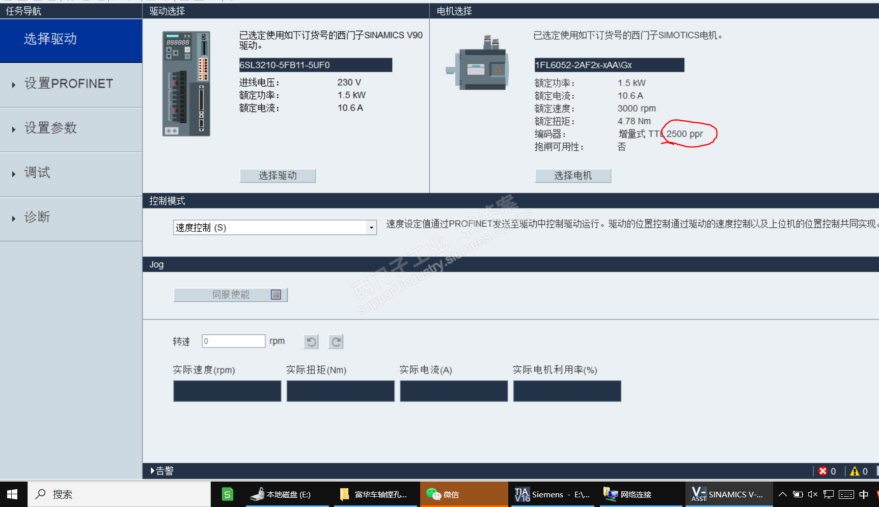Click the Chinese input method indicator
The height and width of the screenshot is (507, 879).
864,494
